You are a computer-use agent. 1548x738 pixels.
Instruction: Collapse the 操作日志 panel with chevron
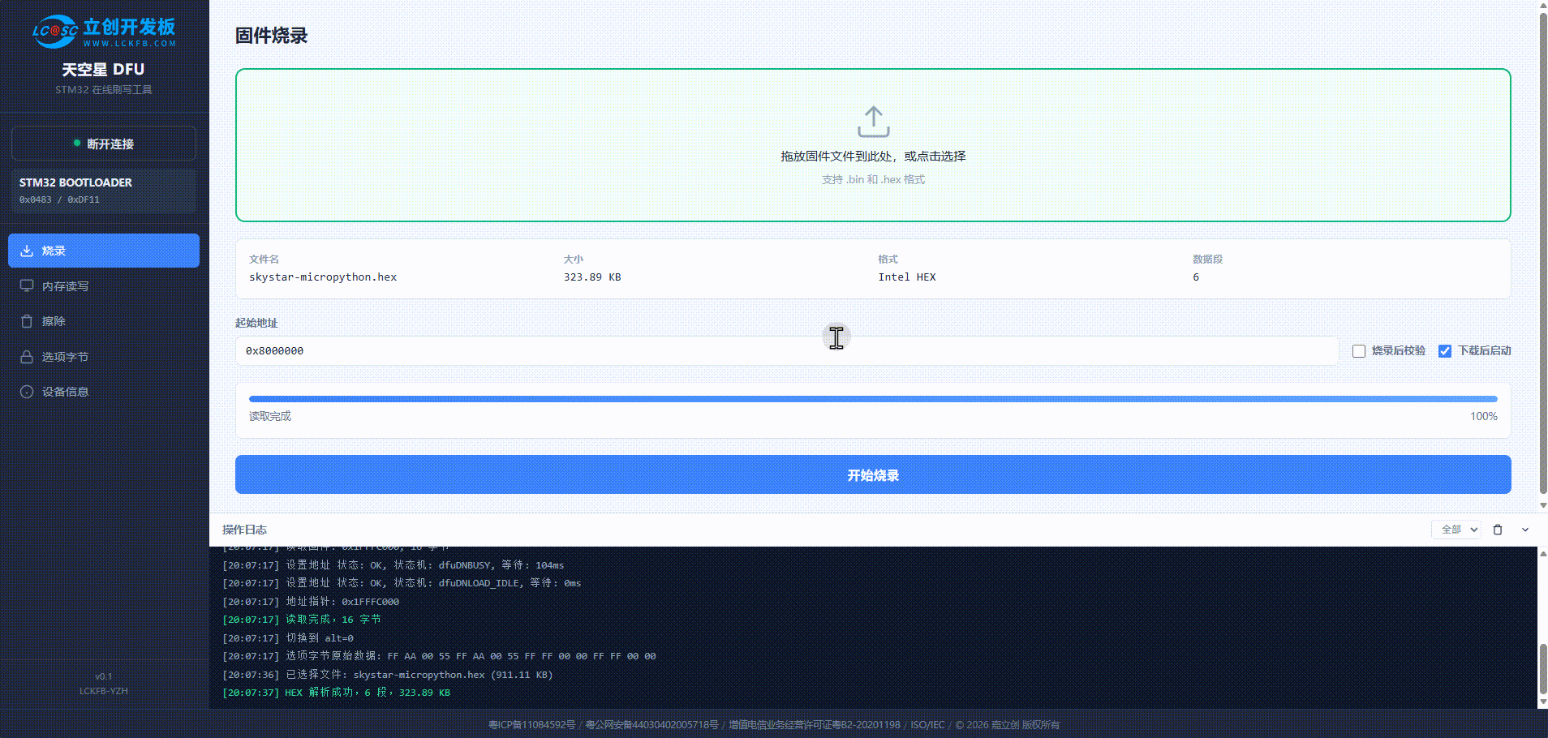1525,530
